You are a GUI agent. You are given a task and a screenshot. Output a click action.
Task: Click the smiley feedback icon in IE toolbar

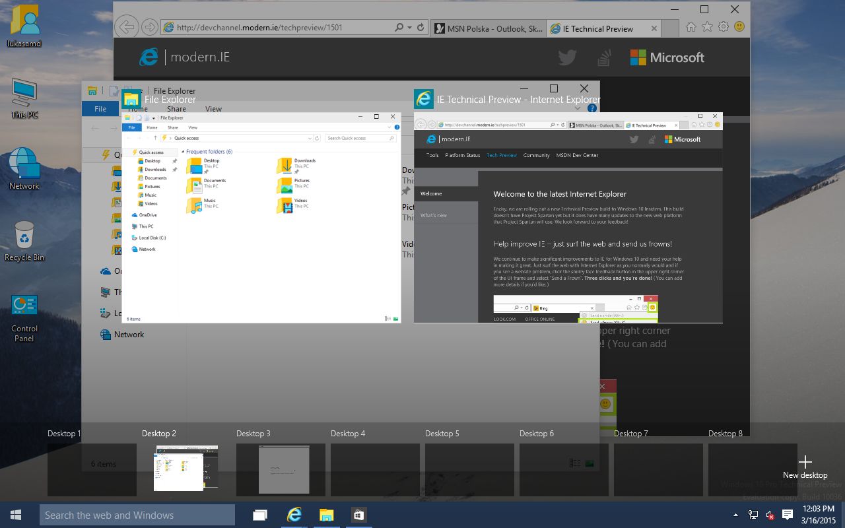pos(739,27)
